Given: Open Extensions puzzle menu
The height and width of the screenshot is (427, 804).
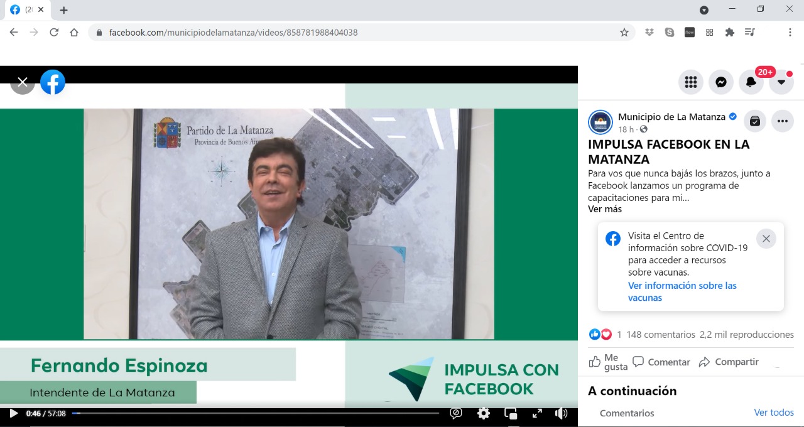Looking at the screenshot, I should 730,32.
